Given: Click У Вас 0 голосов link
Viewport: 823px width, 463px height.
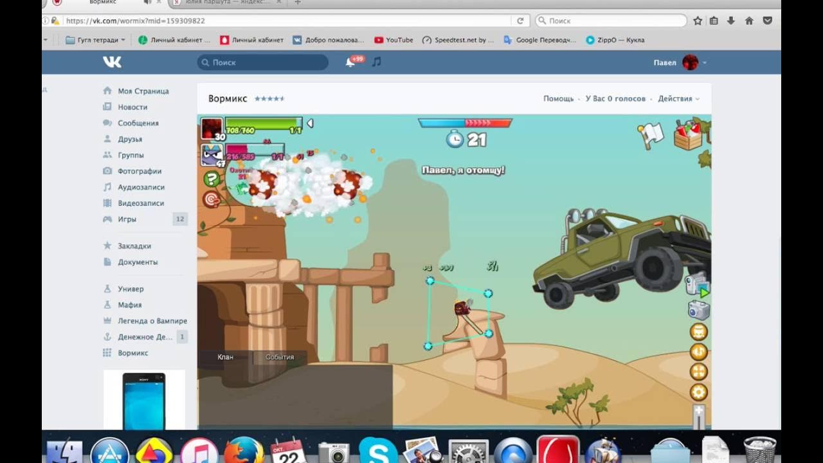Looking at the screenshot, I should 615,99.
